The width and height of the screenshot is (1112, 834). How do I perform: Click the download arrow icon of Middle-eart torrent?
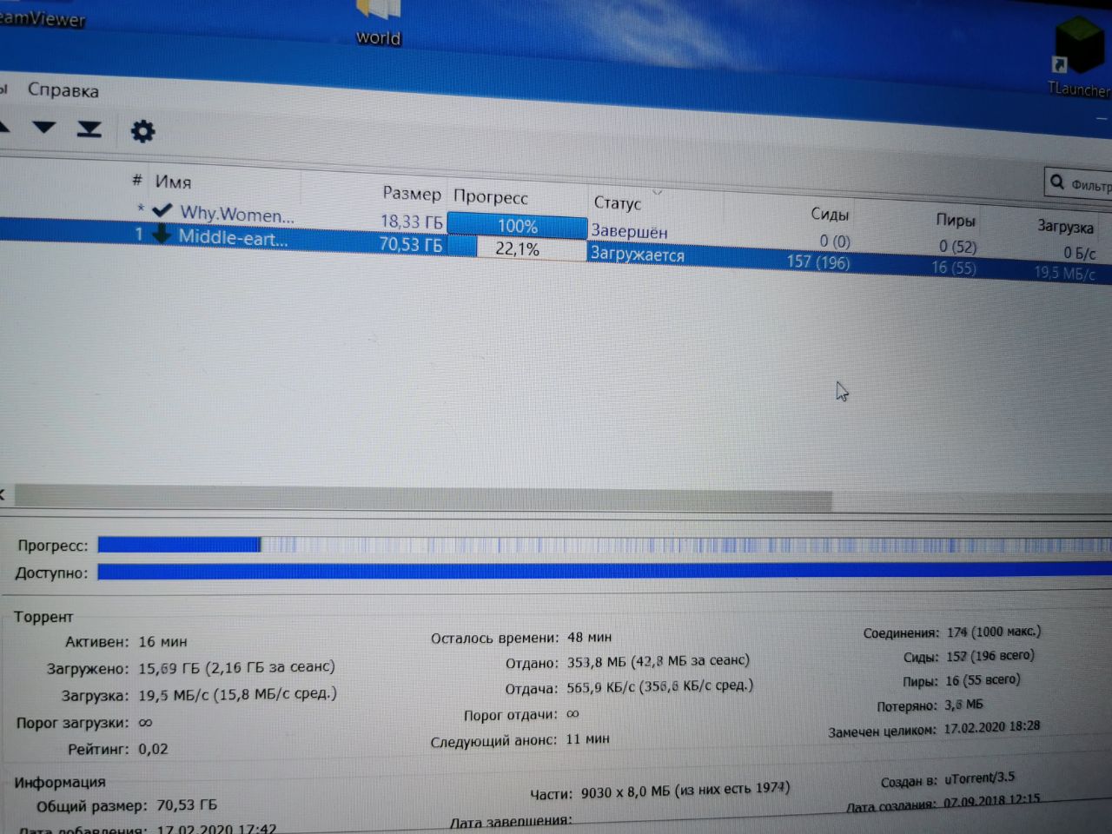point(161,234)
